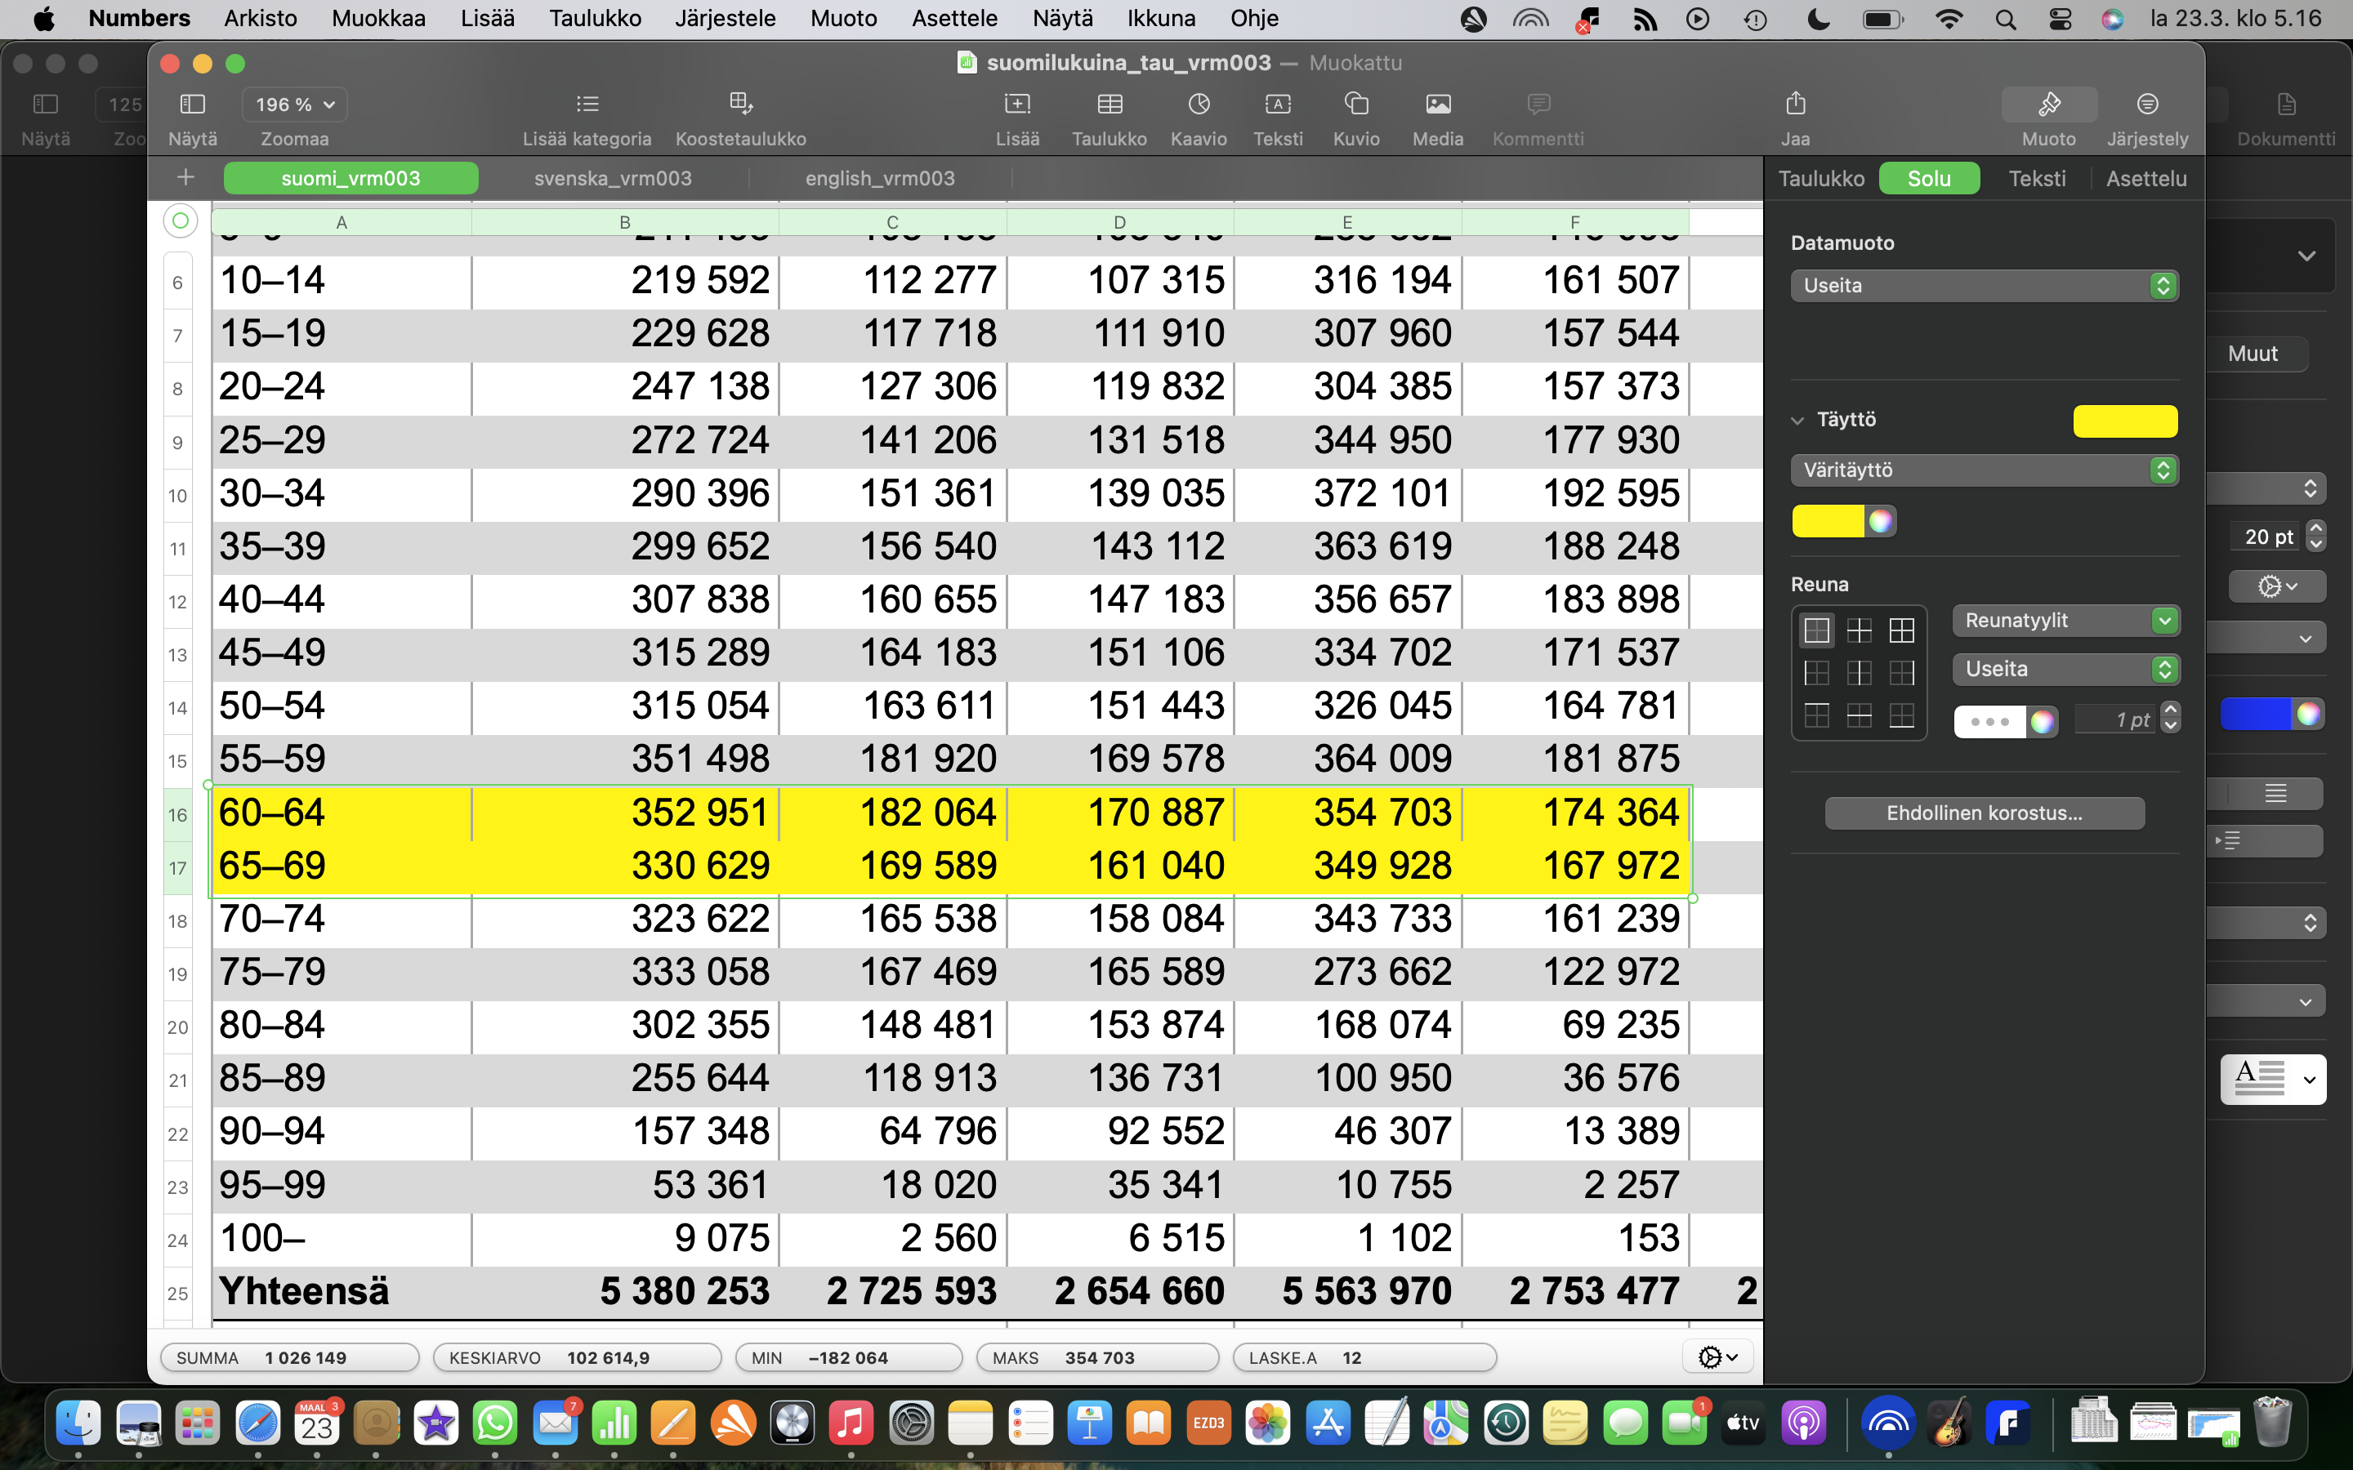Open the Kaavio chart insert menu
The height and width of the screenshot is (1470, 2353).
pyautogui.click(x=1198, y=104)
